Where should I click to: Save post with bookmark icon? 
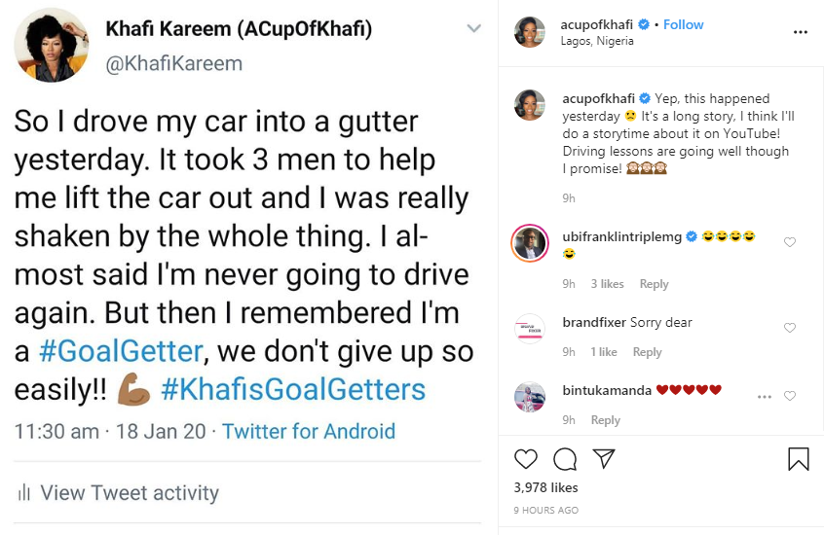798,458
